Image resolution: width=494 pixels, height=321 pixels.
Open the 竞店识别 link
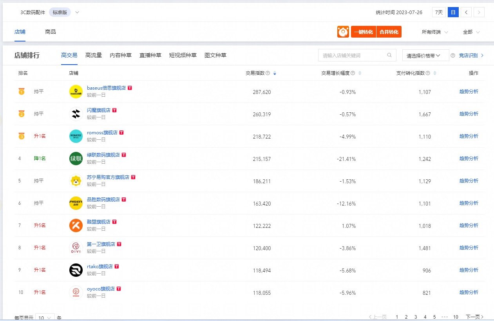(471, 56)
